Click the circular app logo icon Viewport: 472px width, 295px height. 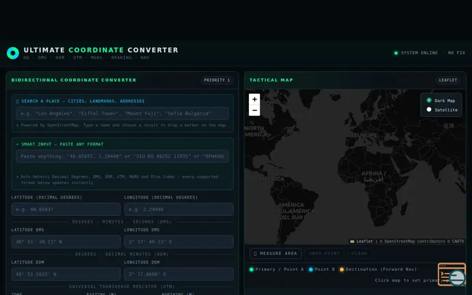[x=13, y=53]
